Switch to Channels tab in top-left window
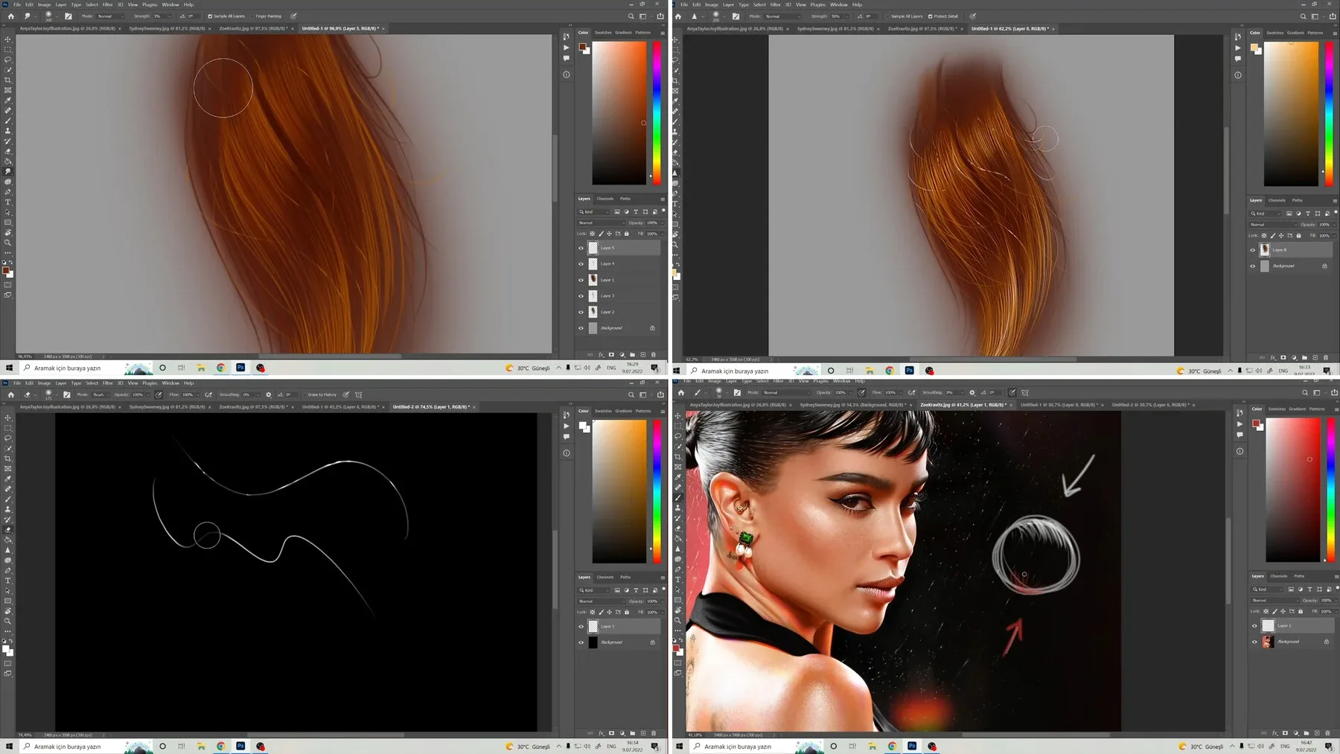Screen dimensions: 1340x754 605,199
